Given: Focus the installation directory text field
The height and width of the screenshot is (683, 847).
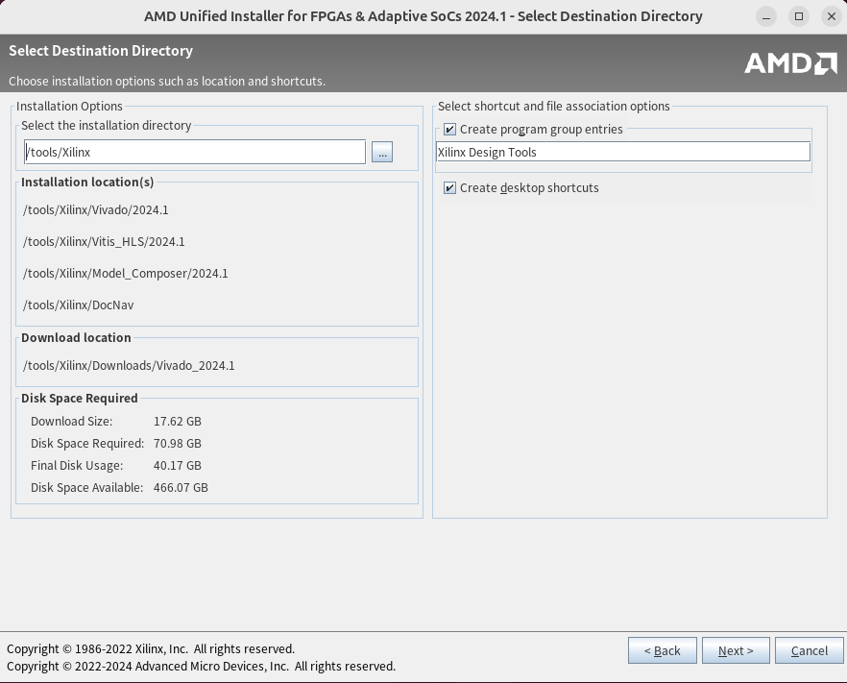Looking at the screenshot, I should (194, 152).
